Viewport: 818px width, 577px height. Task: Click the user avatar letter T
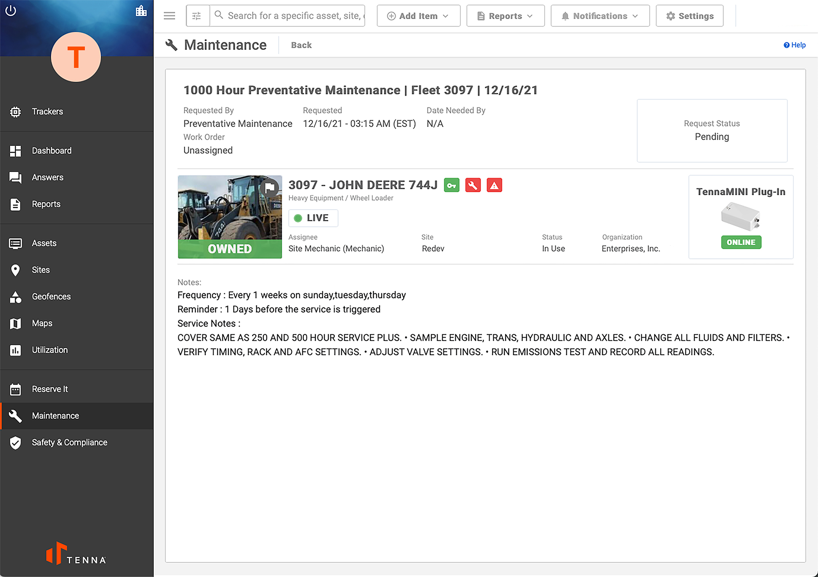coord(76,57)
